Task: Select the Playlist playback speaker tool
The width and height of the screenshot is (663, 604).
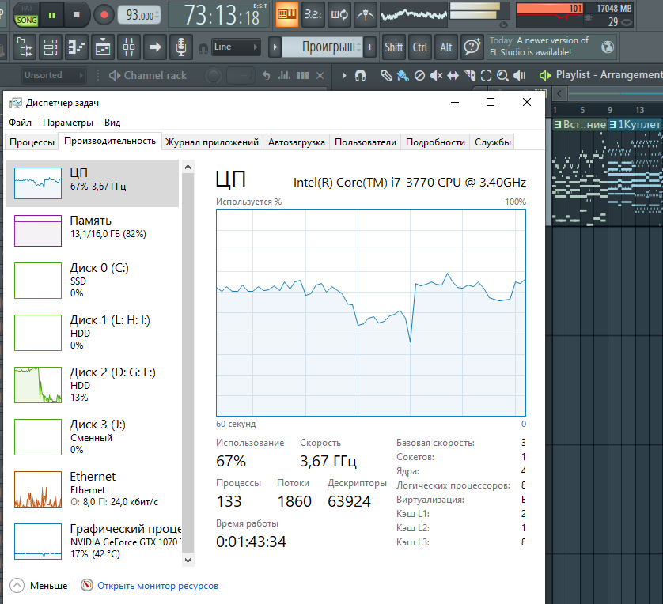Action: [519, 76]
